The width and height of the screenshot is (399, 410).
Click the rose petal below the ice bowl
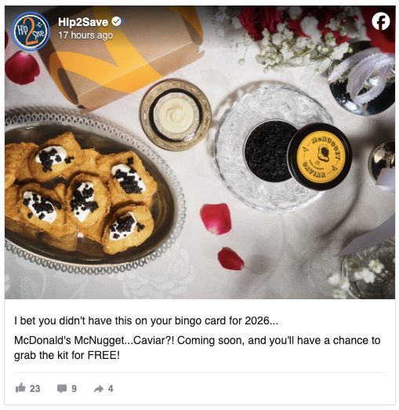(216, 219)
